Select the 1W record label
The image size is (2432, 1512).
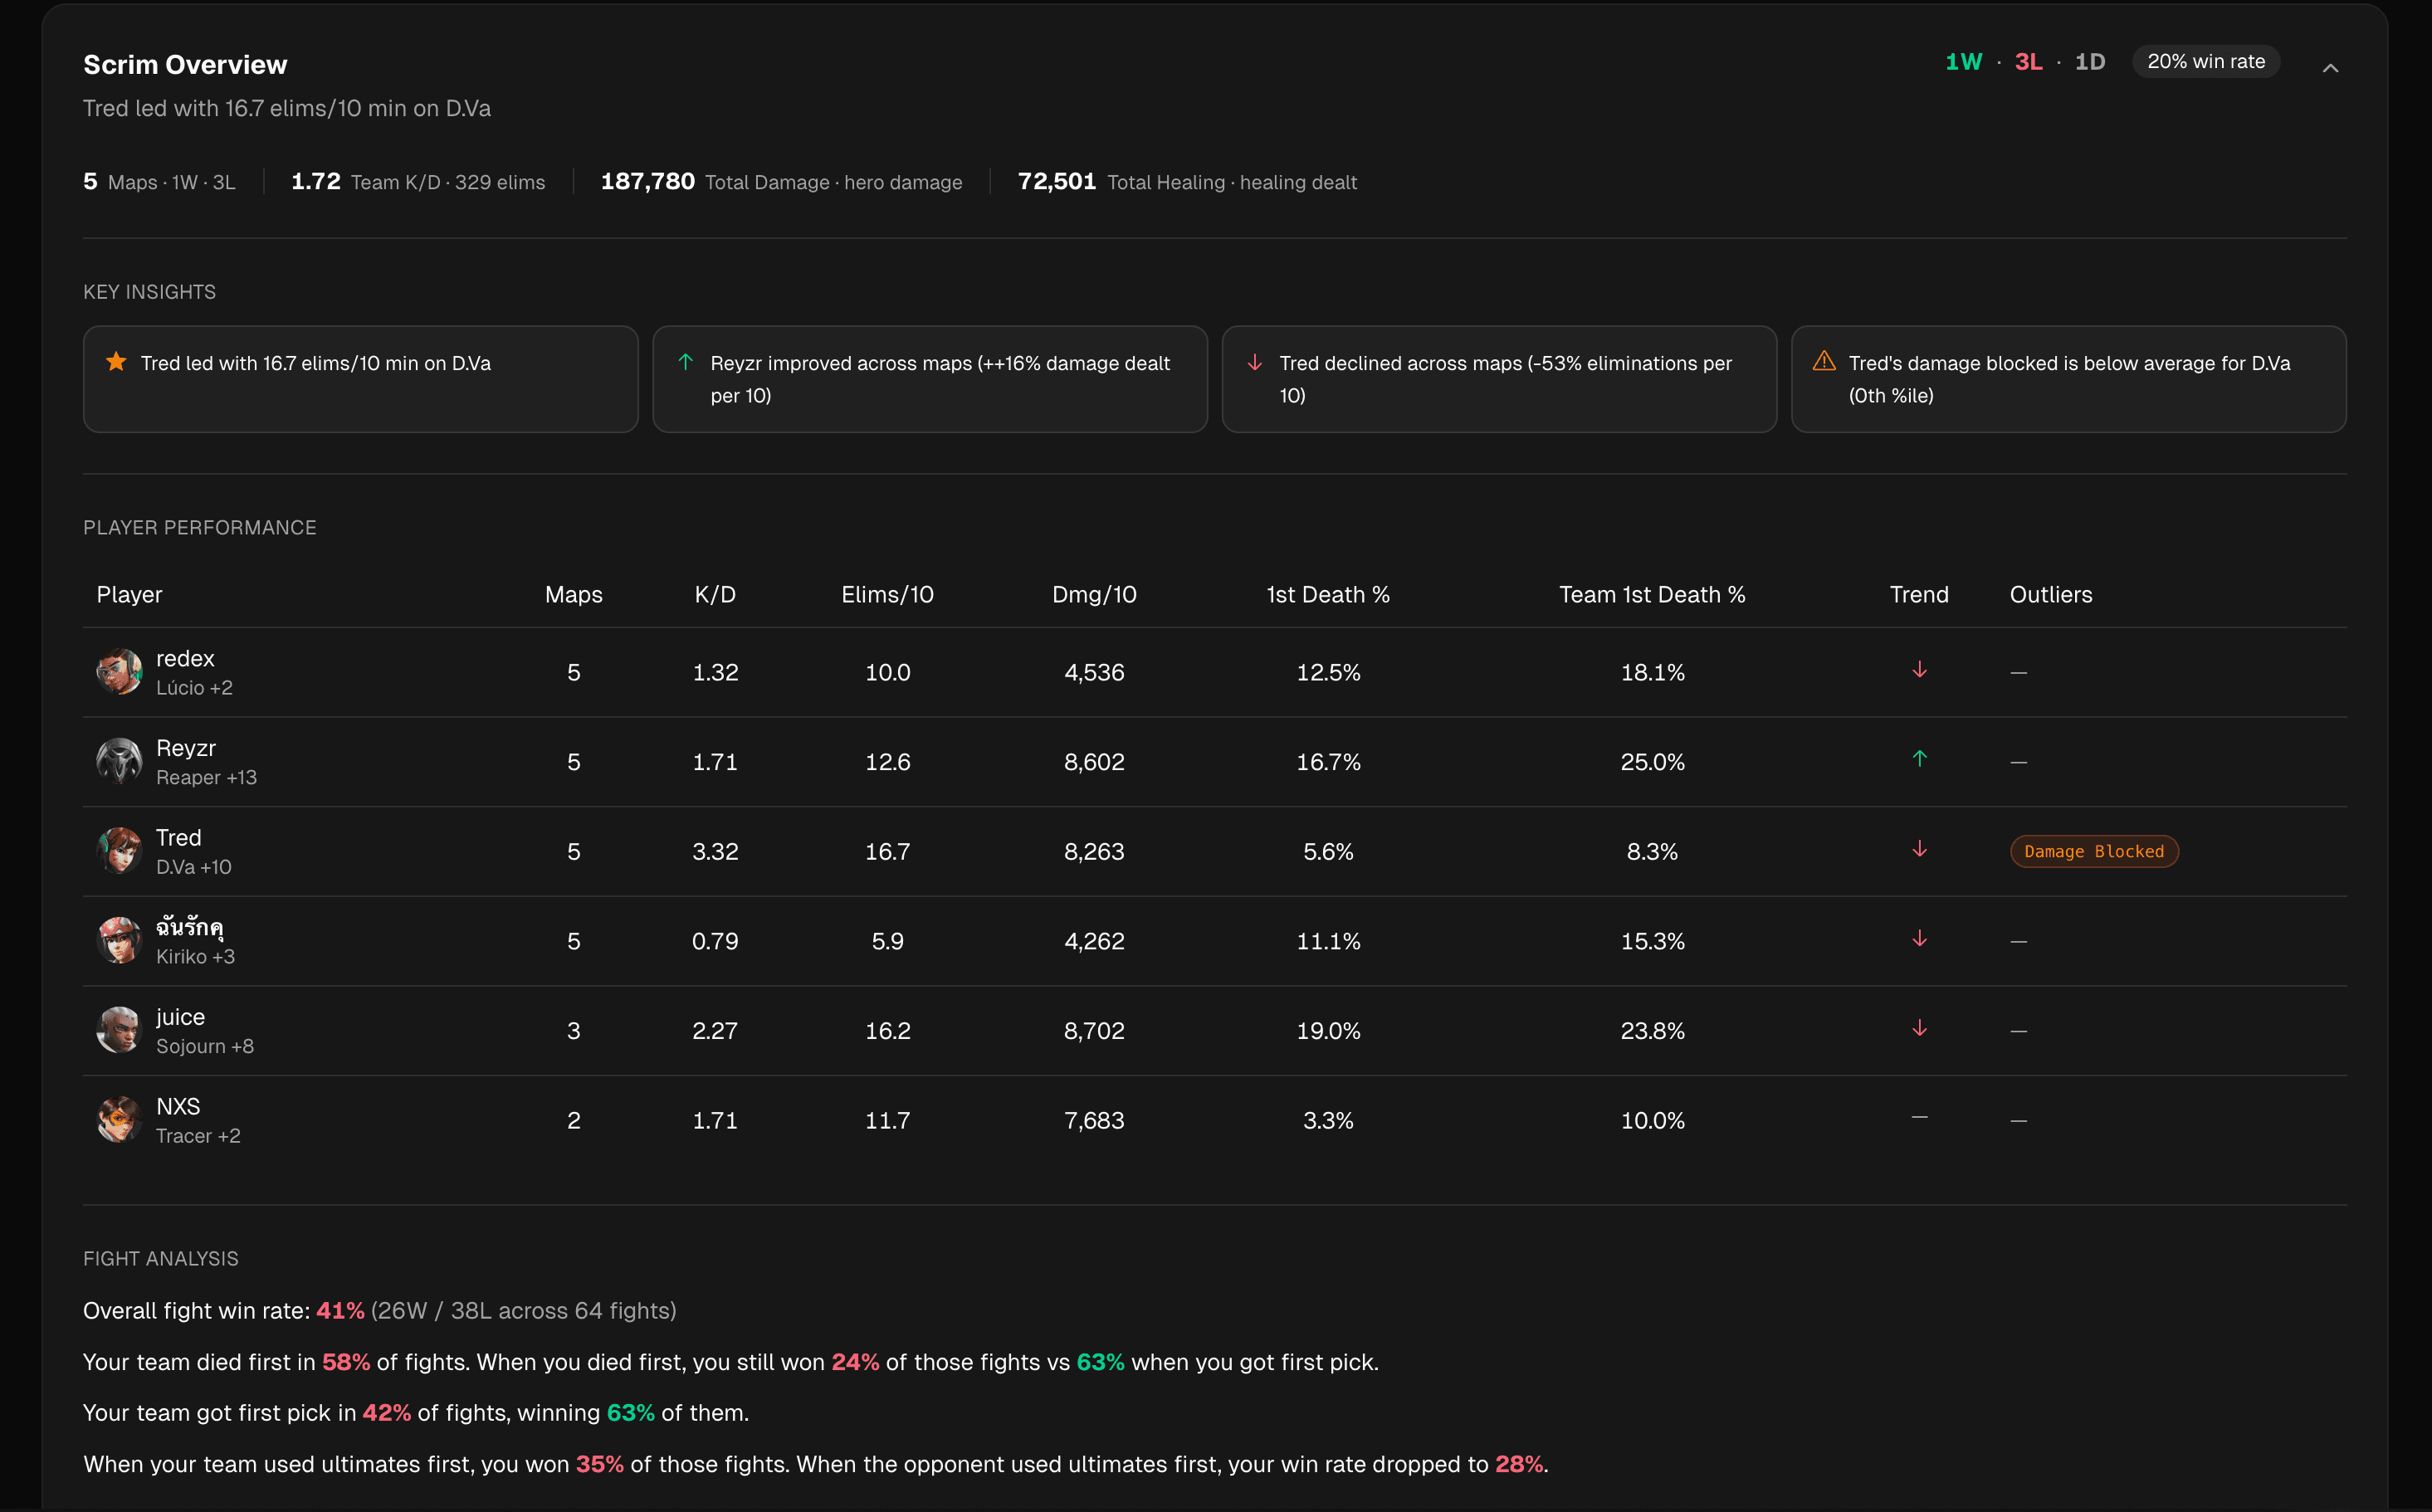pos(1963,61)
